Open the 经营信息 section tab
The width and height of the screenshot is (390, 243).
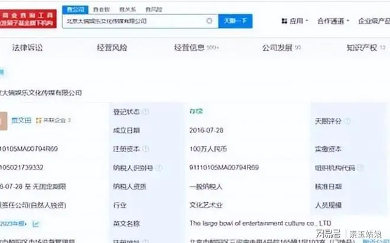click(196, 47)
